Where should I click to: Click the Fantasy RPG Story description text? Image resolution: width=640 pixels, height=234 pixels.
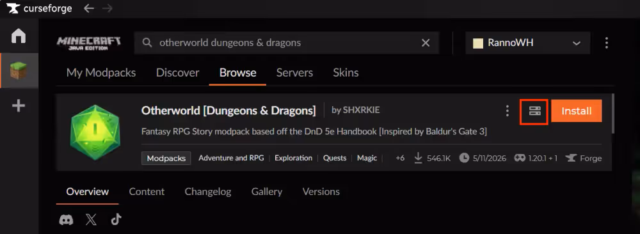click(x=314, y=132)
